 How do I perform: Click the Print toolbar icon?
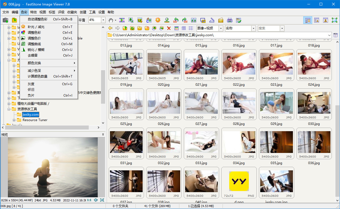click(230, 20)
